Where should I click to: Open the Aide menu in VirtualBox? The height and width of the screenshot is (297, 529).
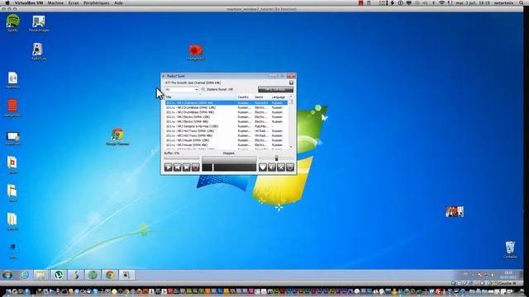(118, 2)
